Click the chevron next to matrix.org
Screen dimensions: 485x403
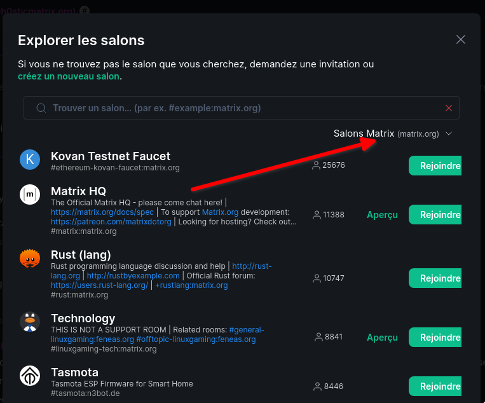pos(449,134)
